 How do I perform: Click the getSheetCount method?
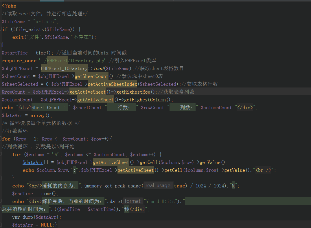[91, 76]
